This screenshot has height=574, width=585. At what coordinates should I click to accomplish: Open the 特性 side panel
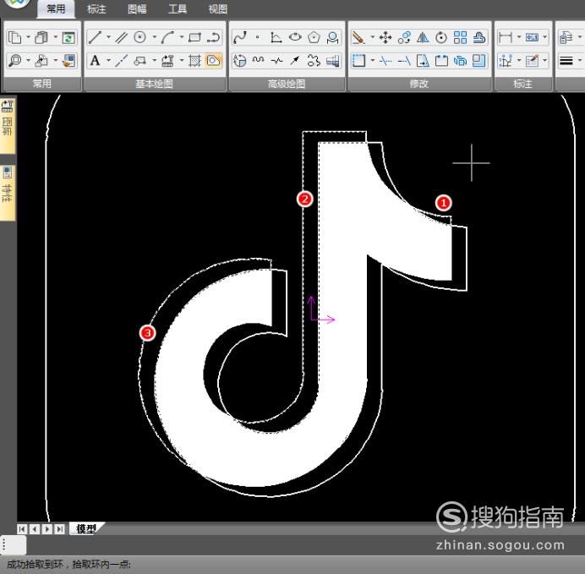8,192
